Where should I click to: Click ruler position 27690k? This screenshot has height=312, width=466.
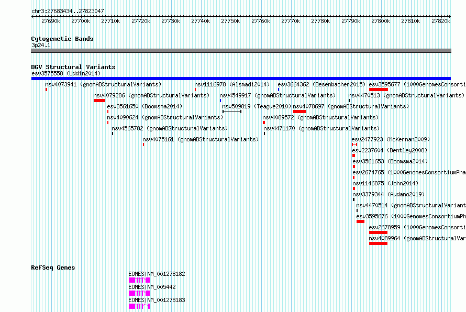click(51, 21)
